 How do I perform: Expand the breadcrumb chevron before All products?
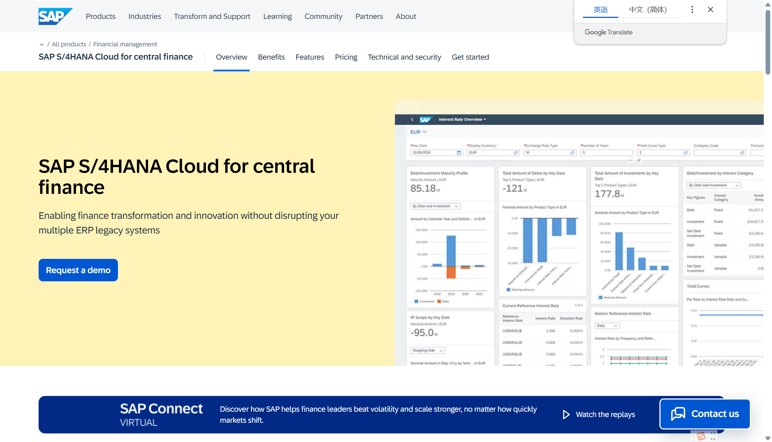click(x=42, y=44)
